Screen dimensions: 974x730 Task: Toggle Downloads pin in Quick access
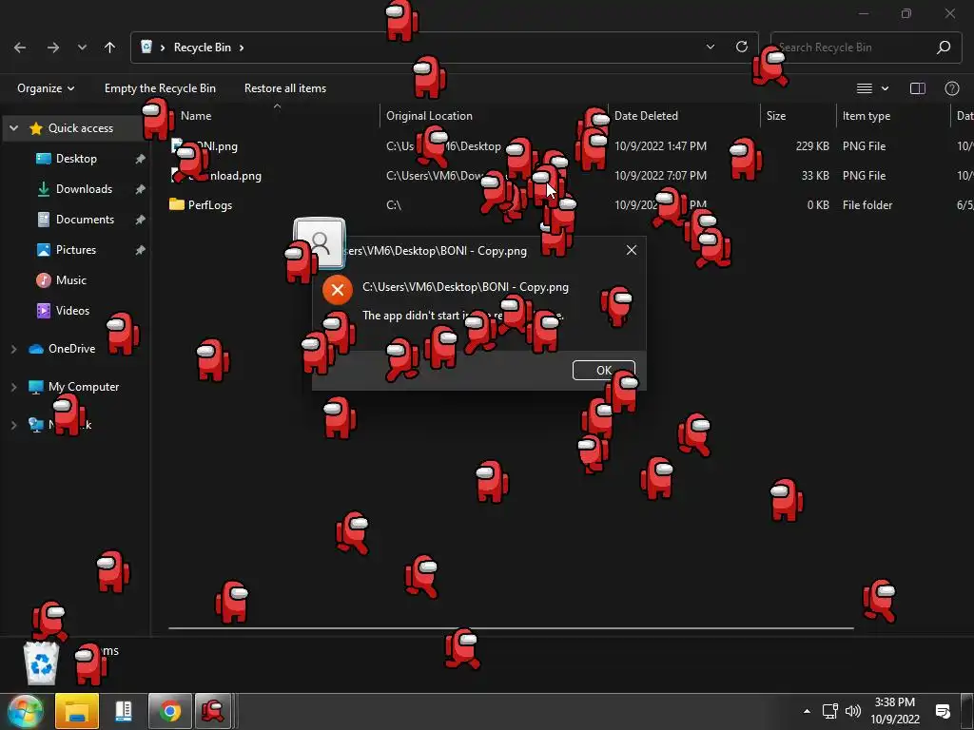coord(141,189)
